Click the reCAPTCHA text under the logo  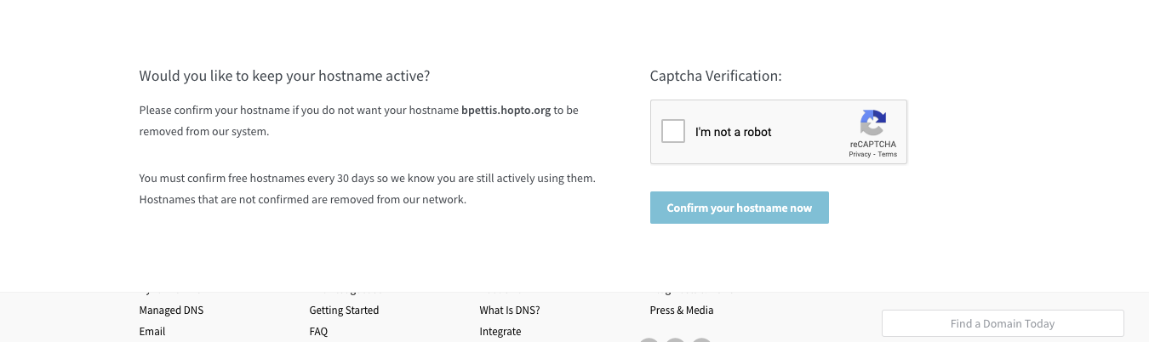[872, 145]
